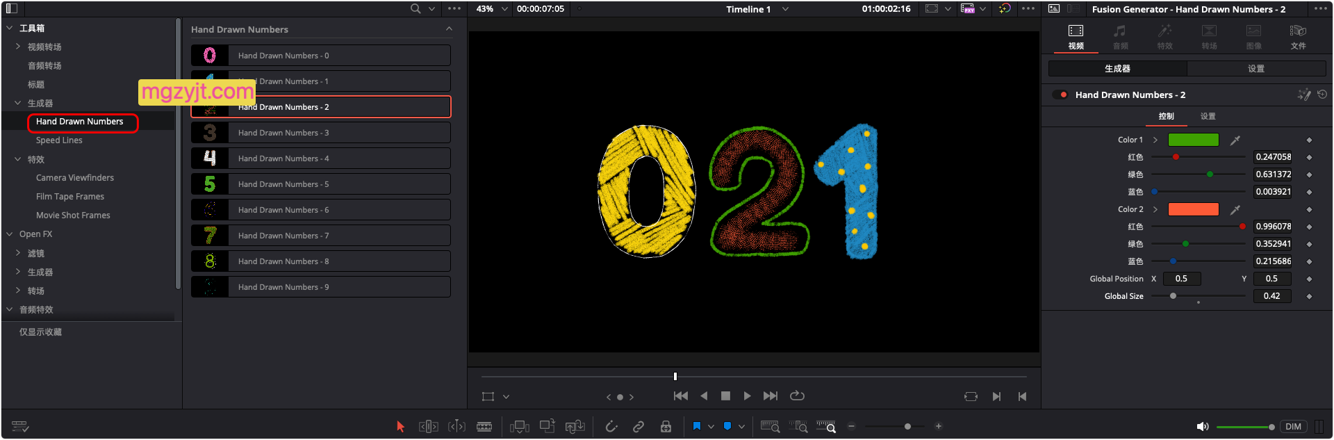Reset the Hand Drawn Numbers - 2 generator parameters
Viewport: 1334px width, 440px height.
click(x=1321, y=95)
